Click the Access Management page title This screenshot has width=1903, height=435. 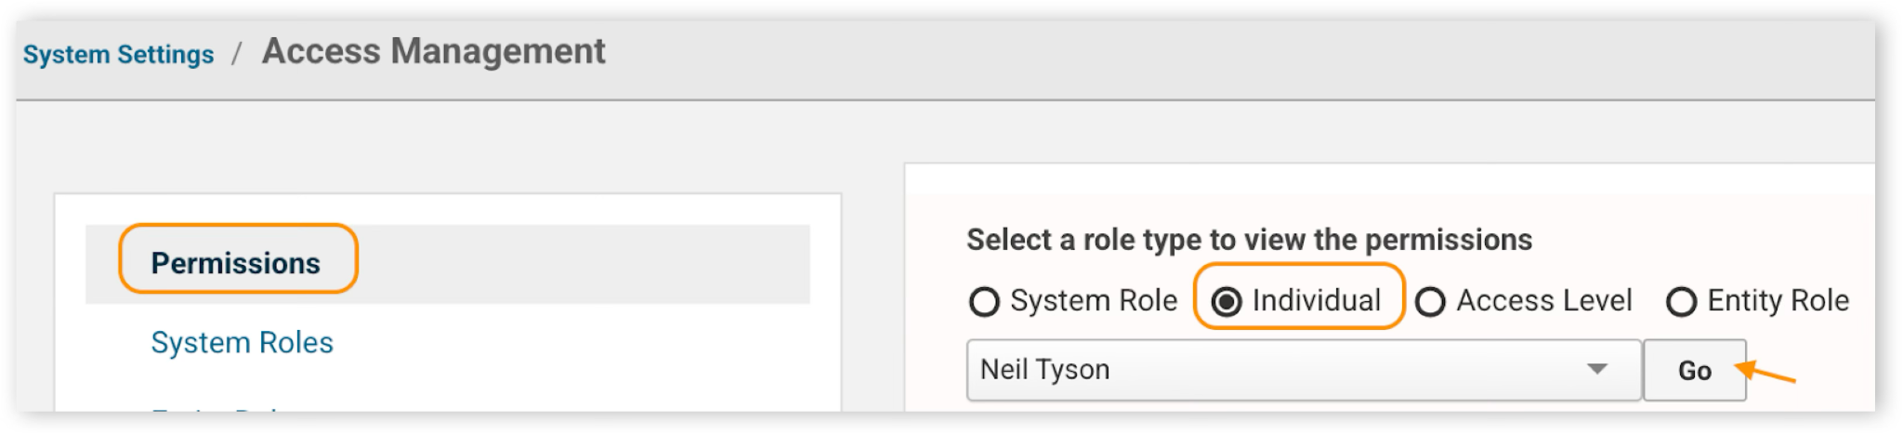click(x=433, y=51)
